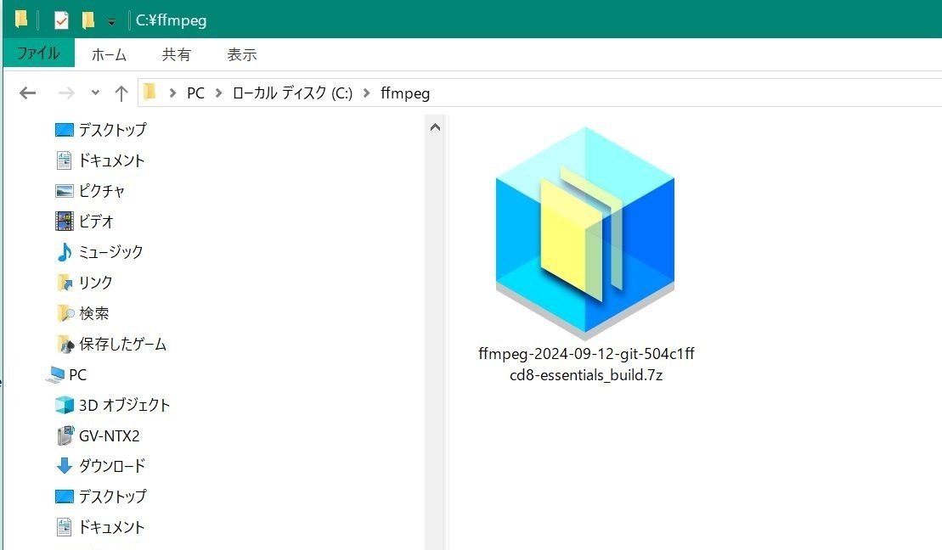
Task: Switch to the 共有 ribbon tab
Action: coord(176,54)
